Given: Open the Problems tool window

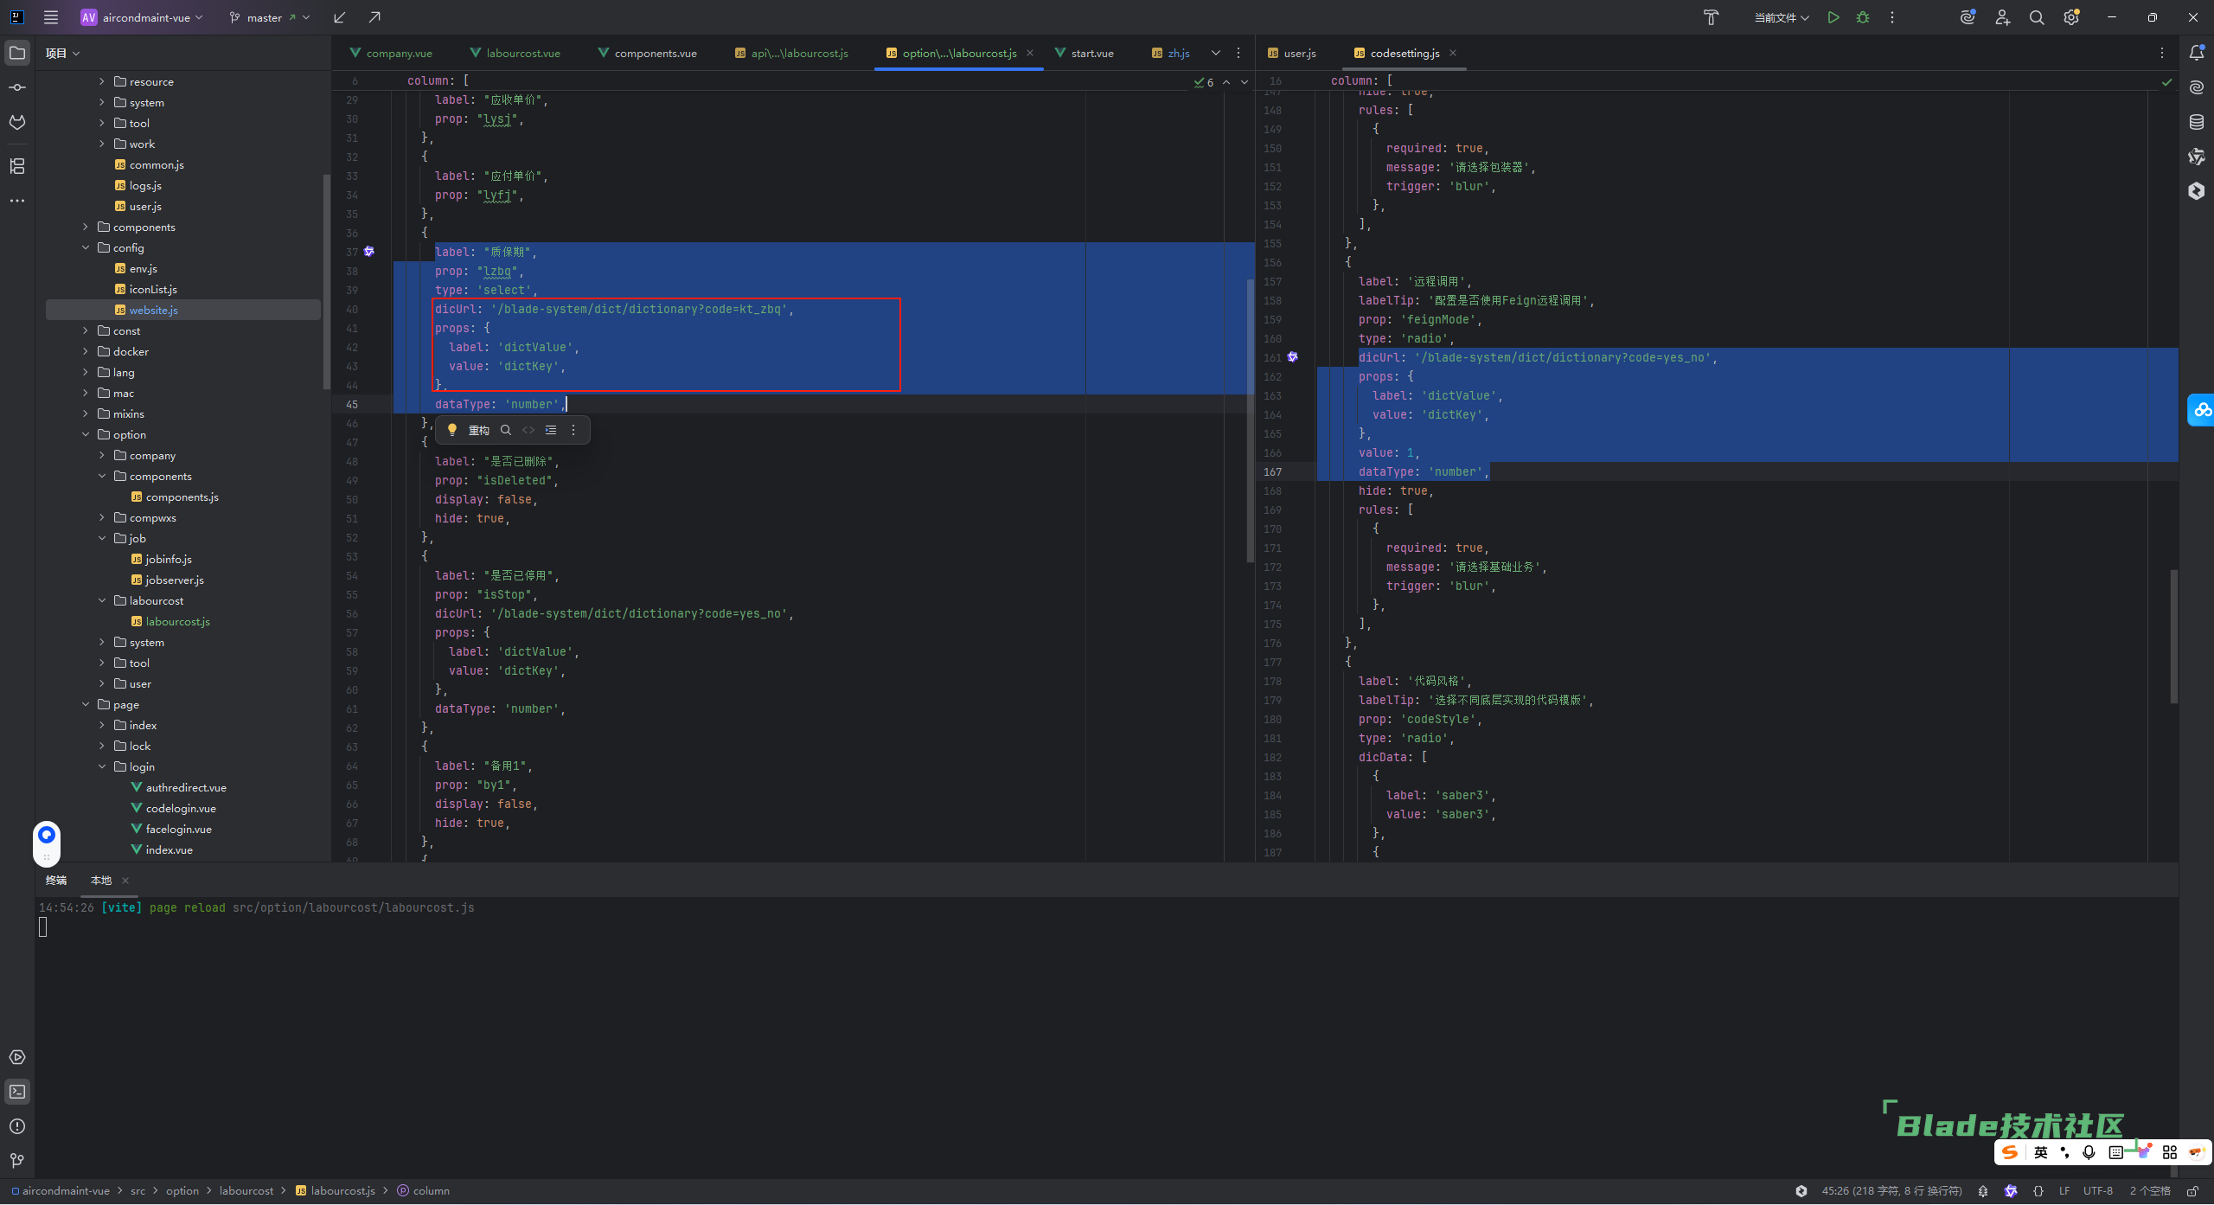Looking at the screenshot, I should (17, 1126).
